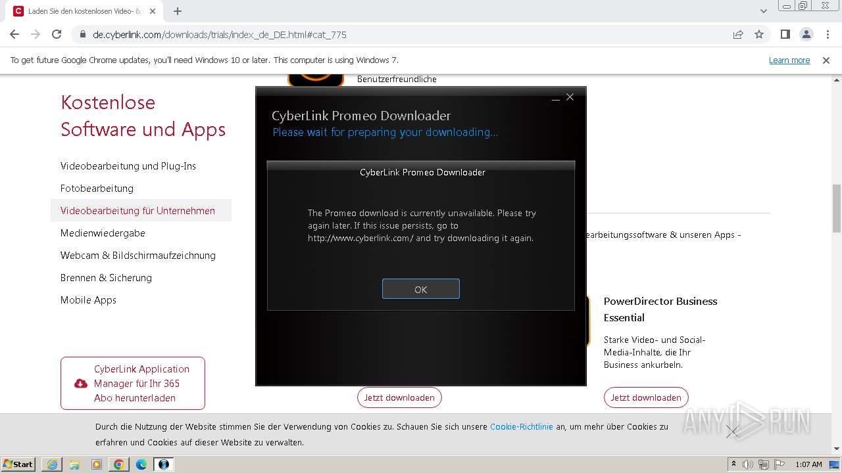Image resolution: width=842 pixels, height=473 pixels.
Task: Click CyberLink Application Manager download button
Action: [133, 384]
